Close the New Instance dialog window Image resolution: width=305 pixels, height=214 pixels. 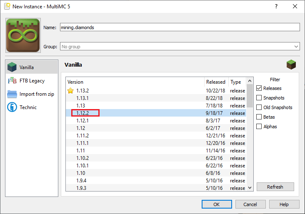[295, 6]
